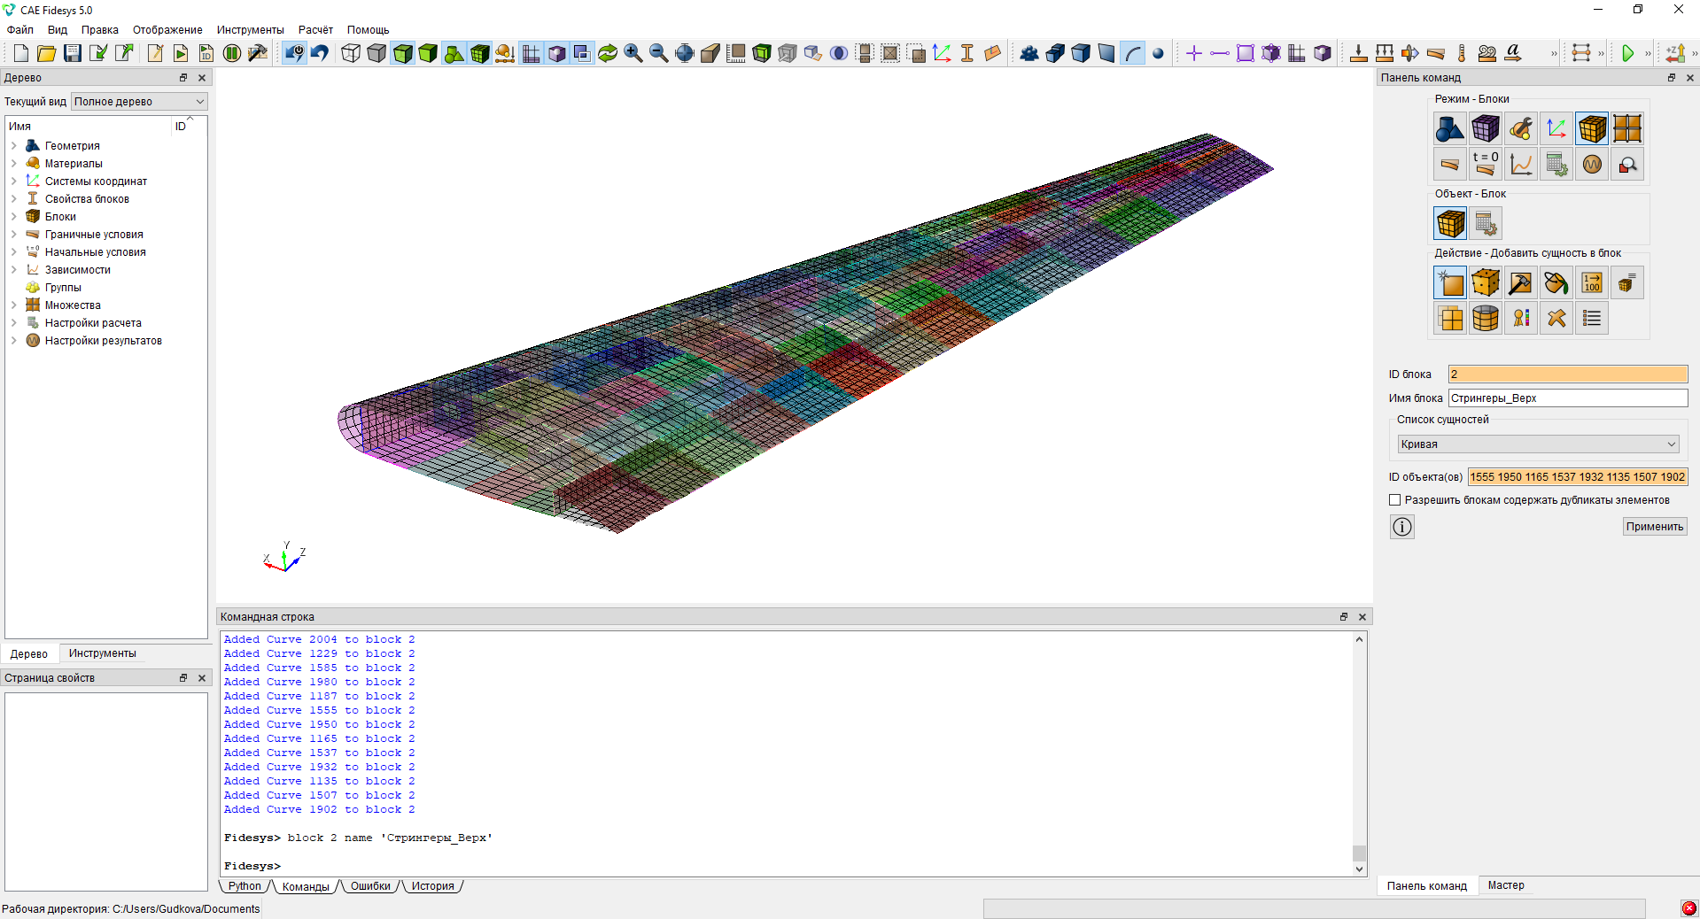The height and width of the screenshot is (919, 1700).
Task: Click the command console scroll down arrow
Action: click(x=1360, y=869)
